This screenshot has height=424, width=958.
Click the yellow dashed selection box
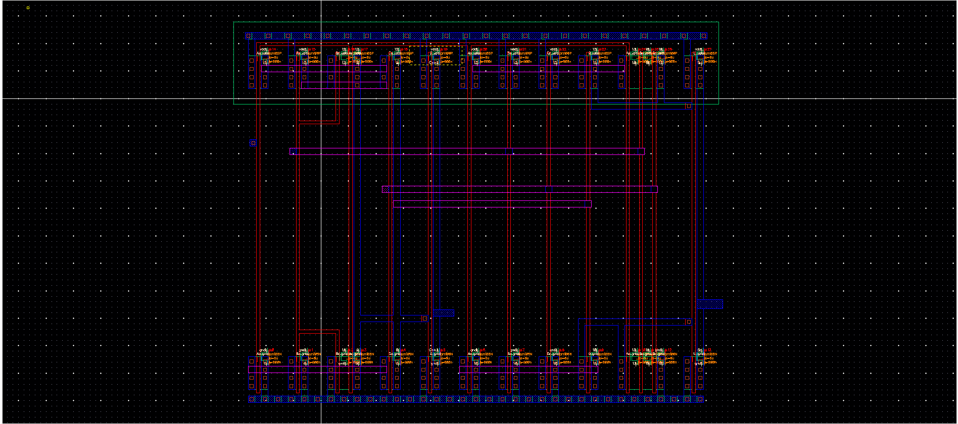(437, 56)
